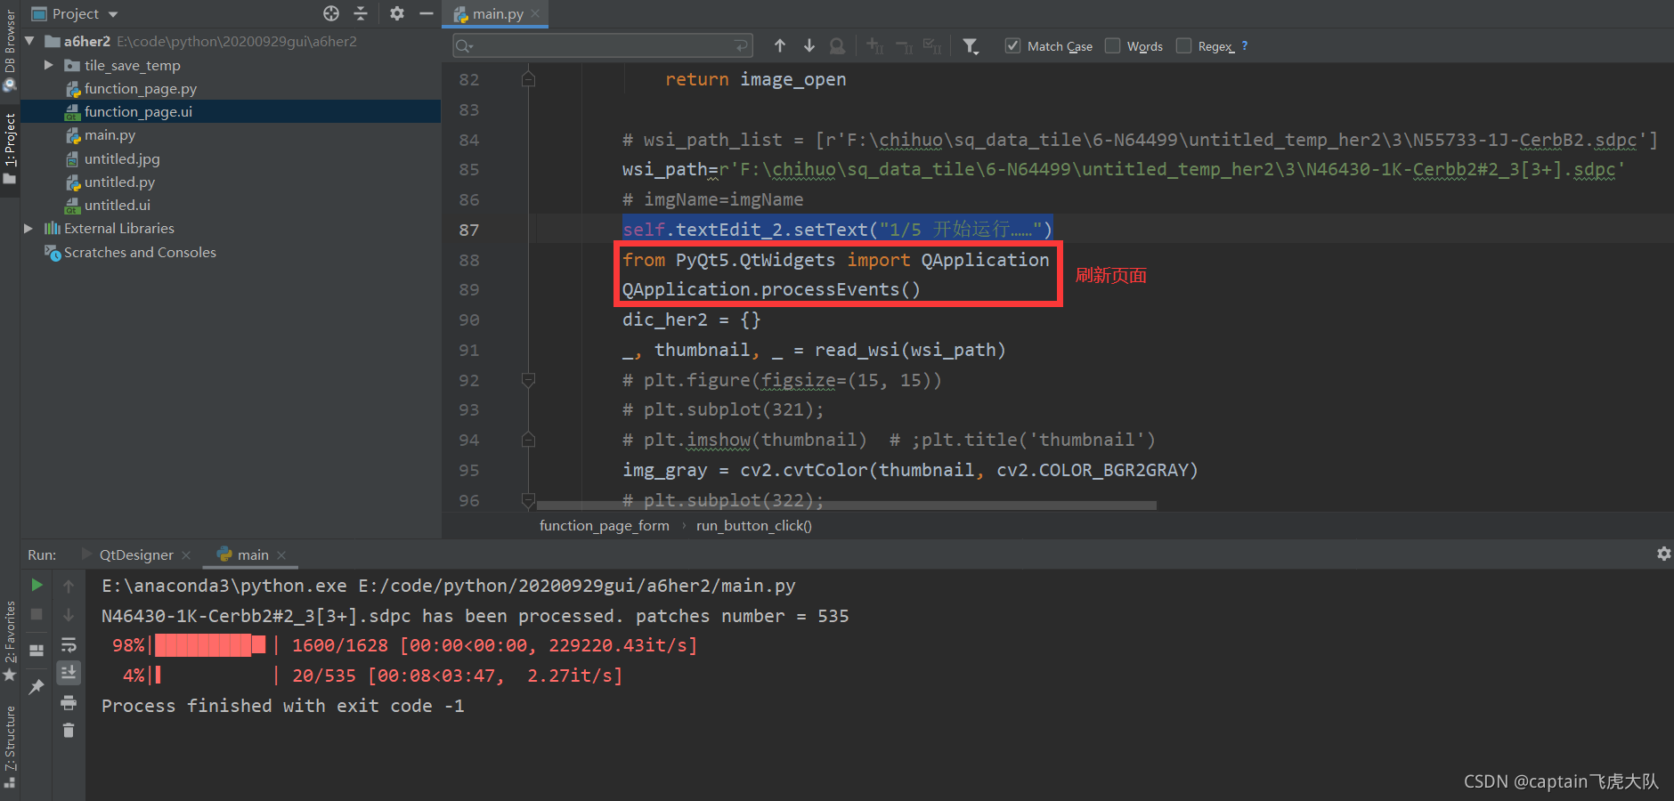The image size is (1674, 801).
Task: Open regex help question mark
Action: click(1245, 45)
